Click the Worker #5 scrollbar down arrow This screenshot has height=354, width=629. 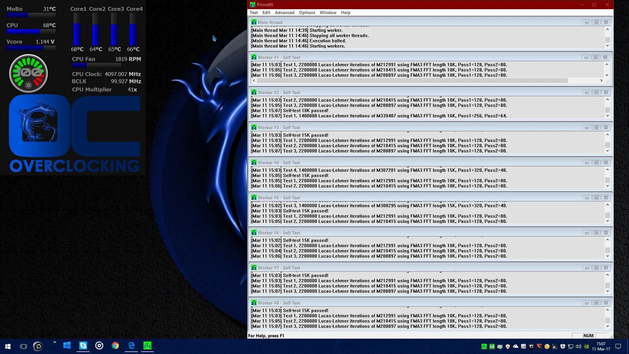pyautogui.click(x=607, y=221)
